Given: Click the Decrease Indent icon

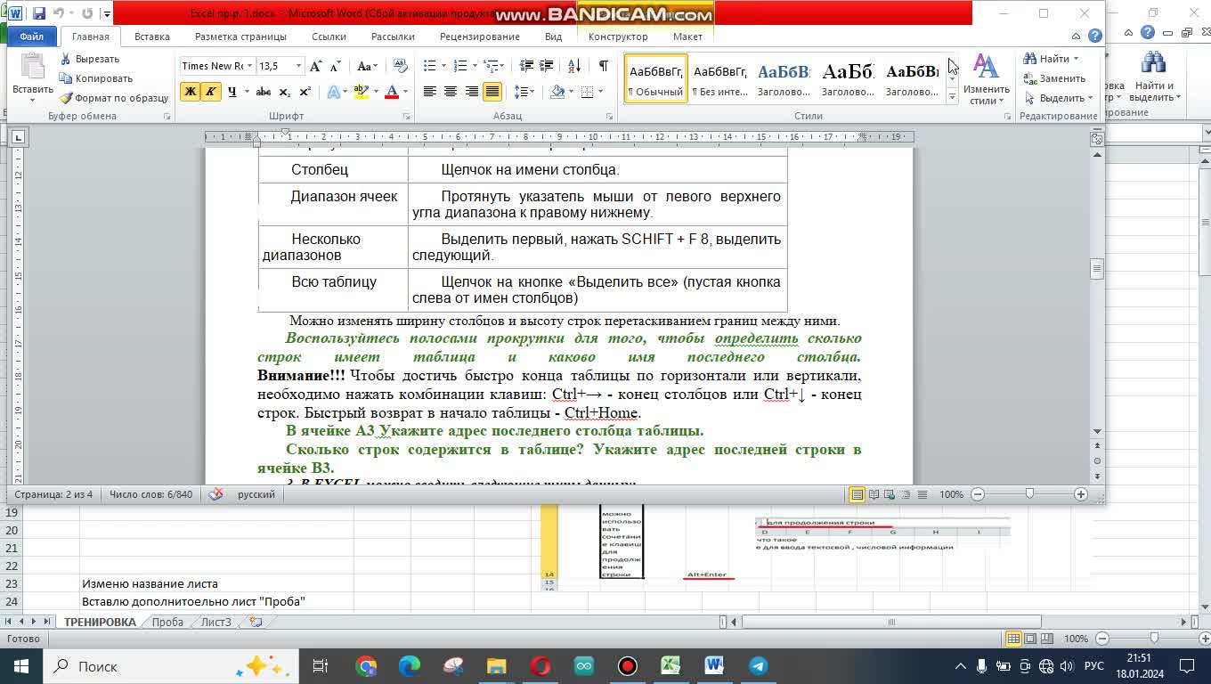Looking at the screenshot, I should [526, 66].
